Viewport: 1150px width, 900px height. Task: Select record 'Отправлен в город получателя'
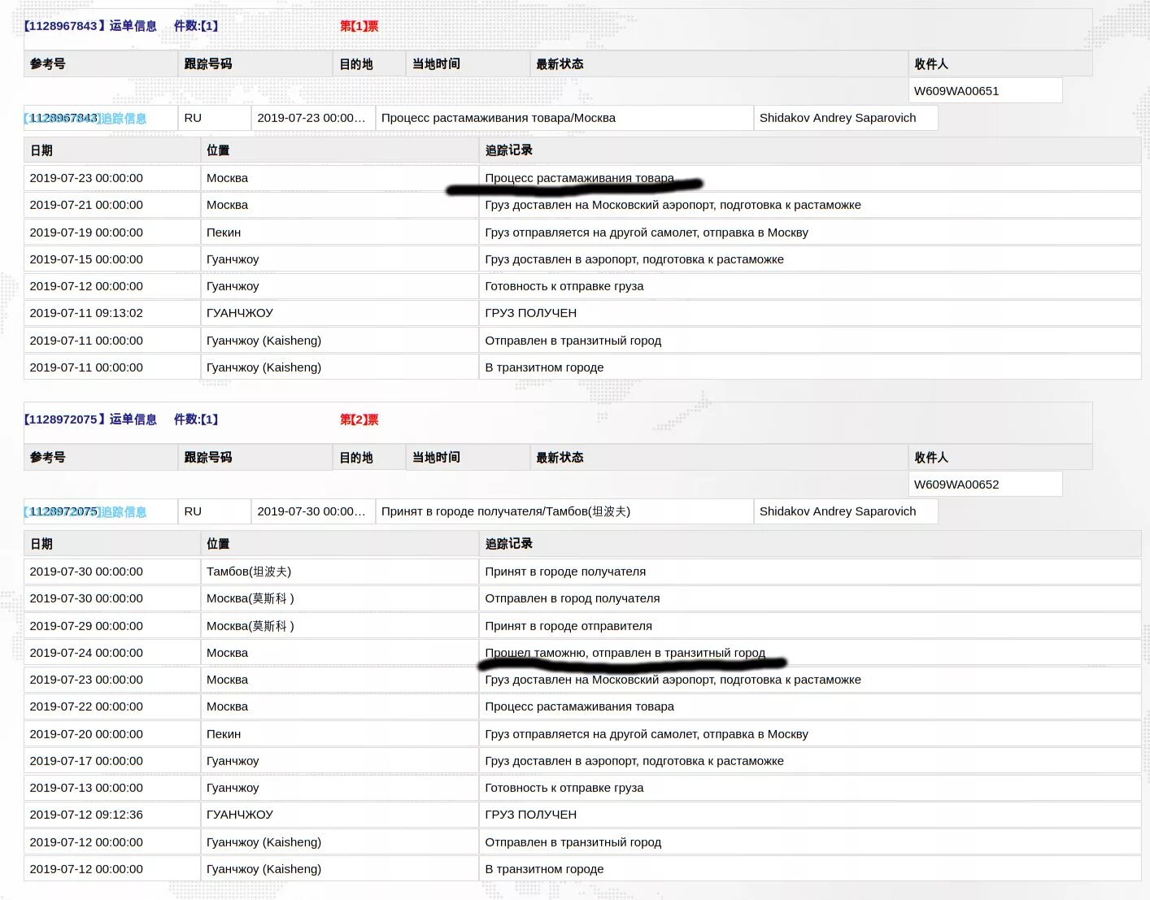810,598
